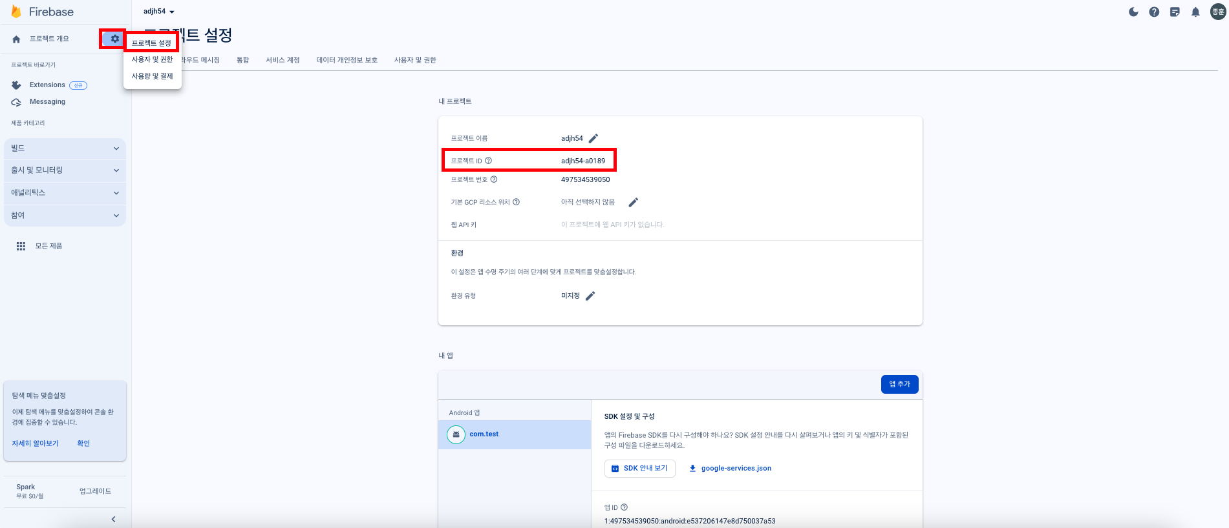Download google-services.json file
Viewport: 1229px width, 528px height.
(x=730, y=469)
